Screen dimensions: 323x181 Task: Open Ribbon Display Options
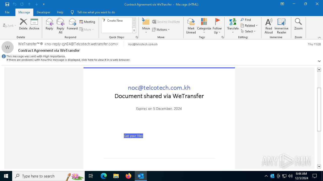point(282,4)
